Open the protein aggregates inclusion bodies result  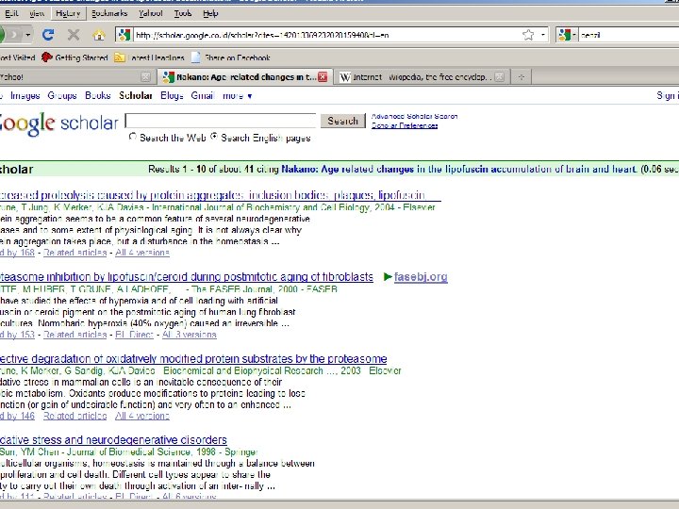tap(221, 195)
